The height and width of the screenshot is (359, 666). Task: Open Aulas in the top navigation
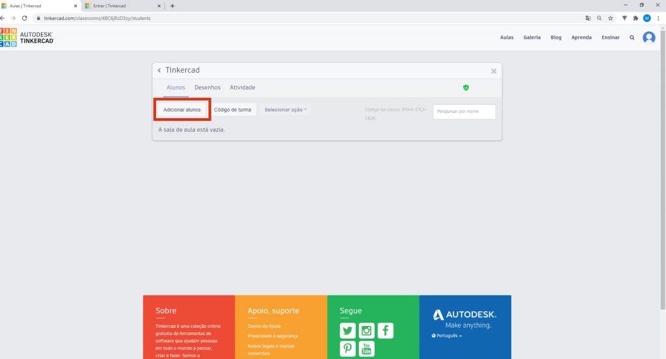point(506,38)
